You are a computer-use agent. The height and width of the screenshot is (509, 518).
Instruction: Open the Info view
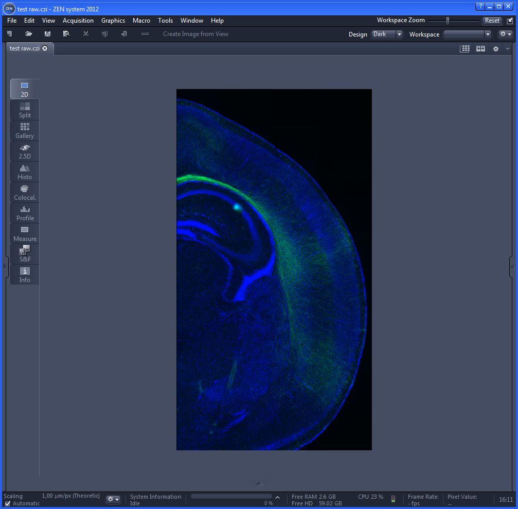pos(25,275)
